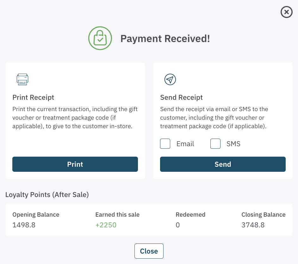298x264 pixels.
Task: Click the green +2250 earned points
Action: point(106,225)
